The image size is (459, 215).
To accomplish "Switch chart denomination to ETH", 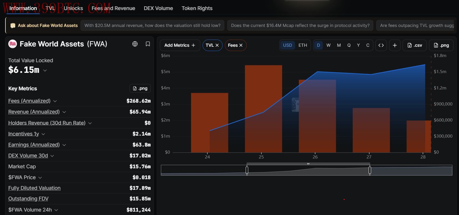I will point(303,45).
